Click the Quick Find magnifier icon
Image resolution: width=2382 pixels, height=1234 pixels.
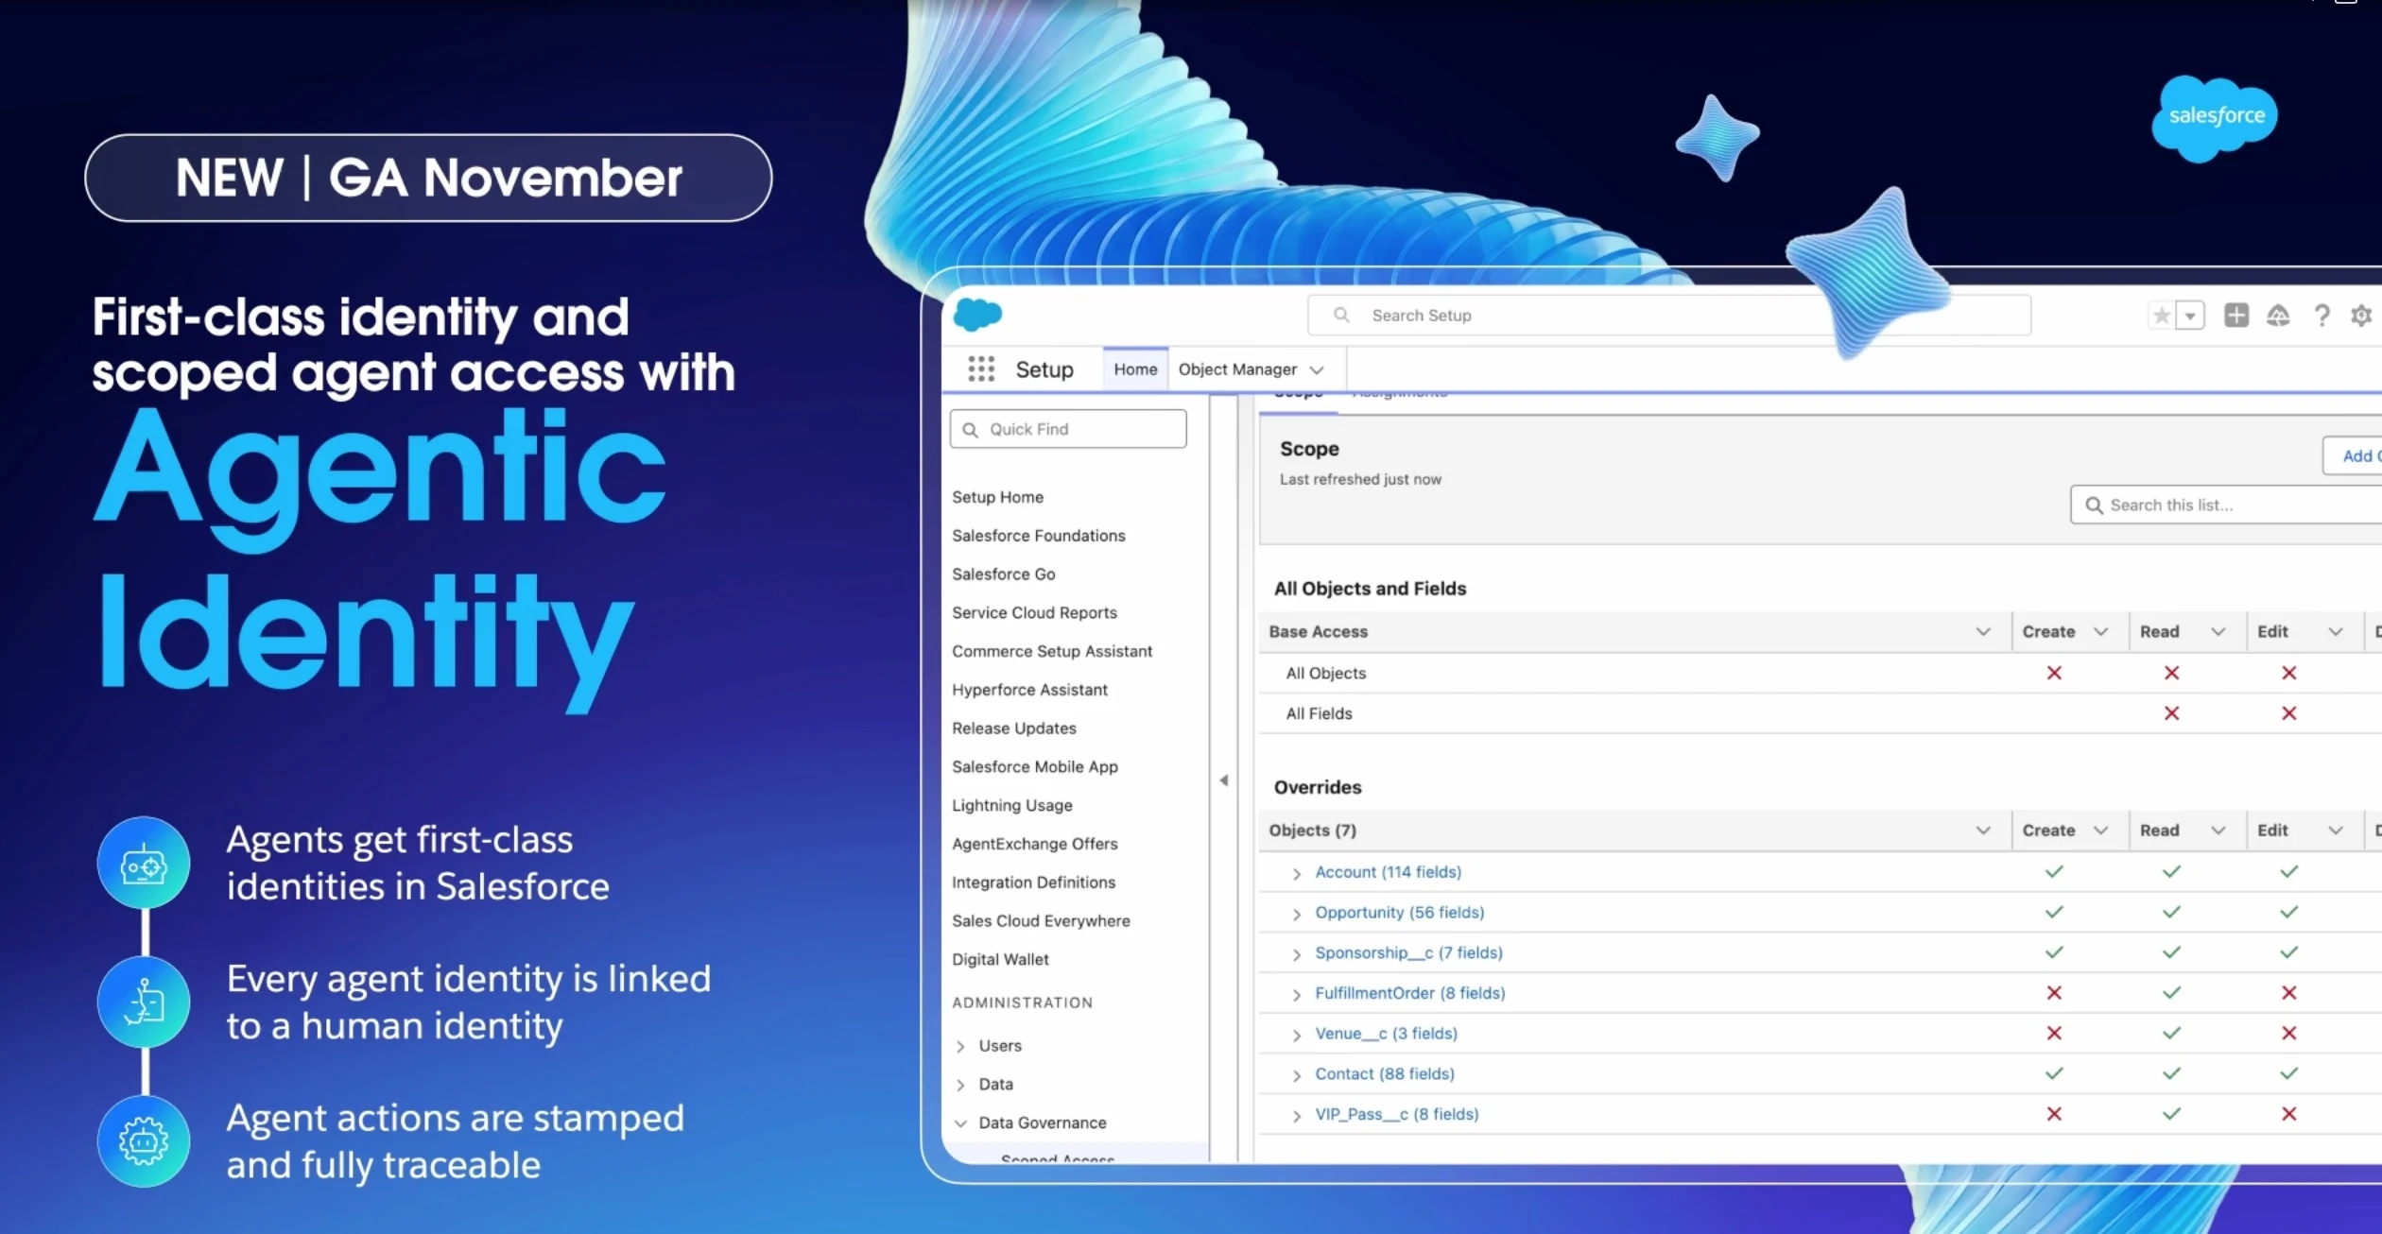[x=970, y=430]
